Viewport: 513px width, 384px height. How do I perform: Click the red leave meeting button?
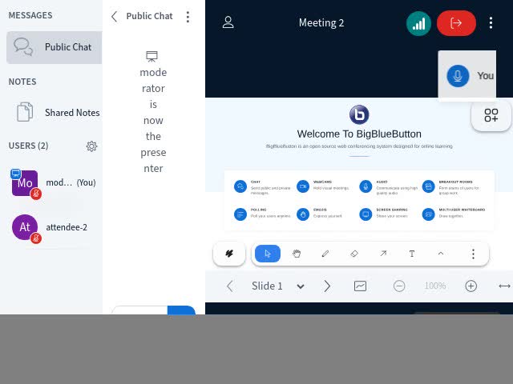[x=456, y=23]
